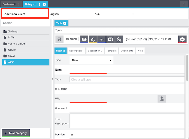Click the Tags input field
The width and height of the screenshot is (189, 139).
(128, 79)
